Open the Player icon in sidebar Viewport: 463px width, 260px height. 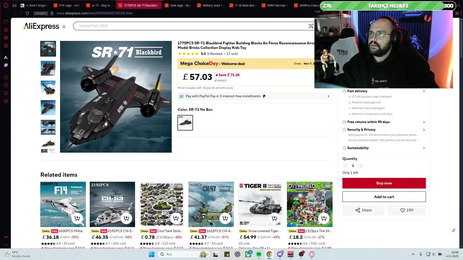[x=6, y=77]
